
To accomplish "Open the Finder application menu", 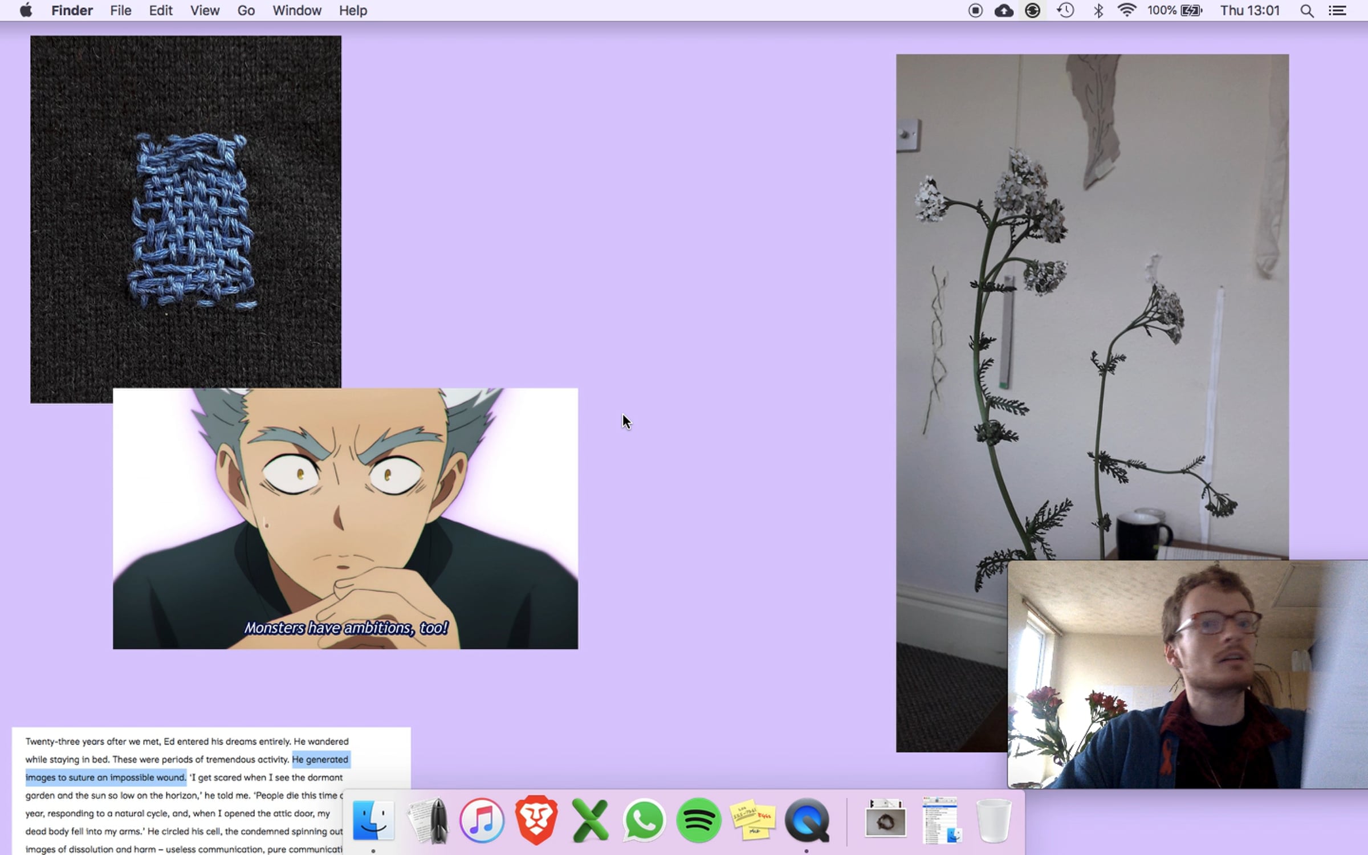I will point(72,10).
